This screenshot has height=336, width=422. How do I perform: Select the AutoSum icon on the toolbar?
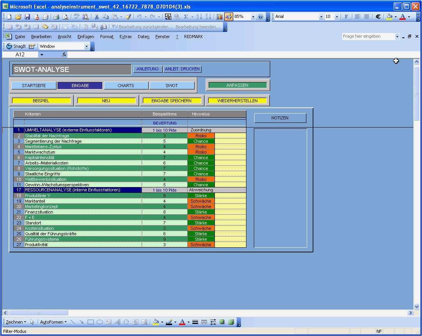[x=186, y=17]
